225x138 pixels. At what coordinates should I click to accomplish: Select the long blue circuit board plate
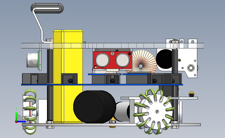(102, 85)
